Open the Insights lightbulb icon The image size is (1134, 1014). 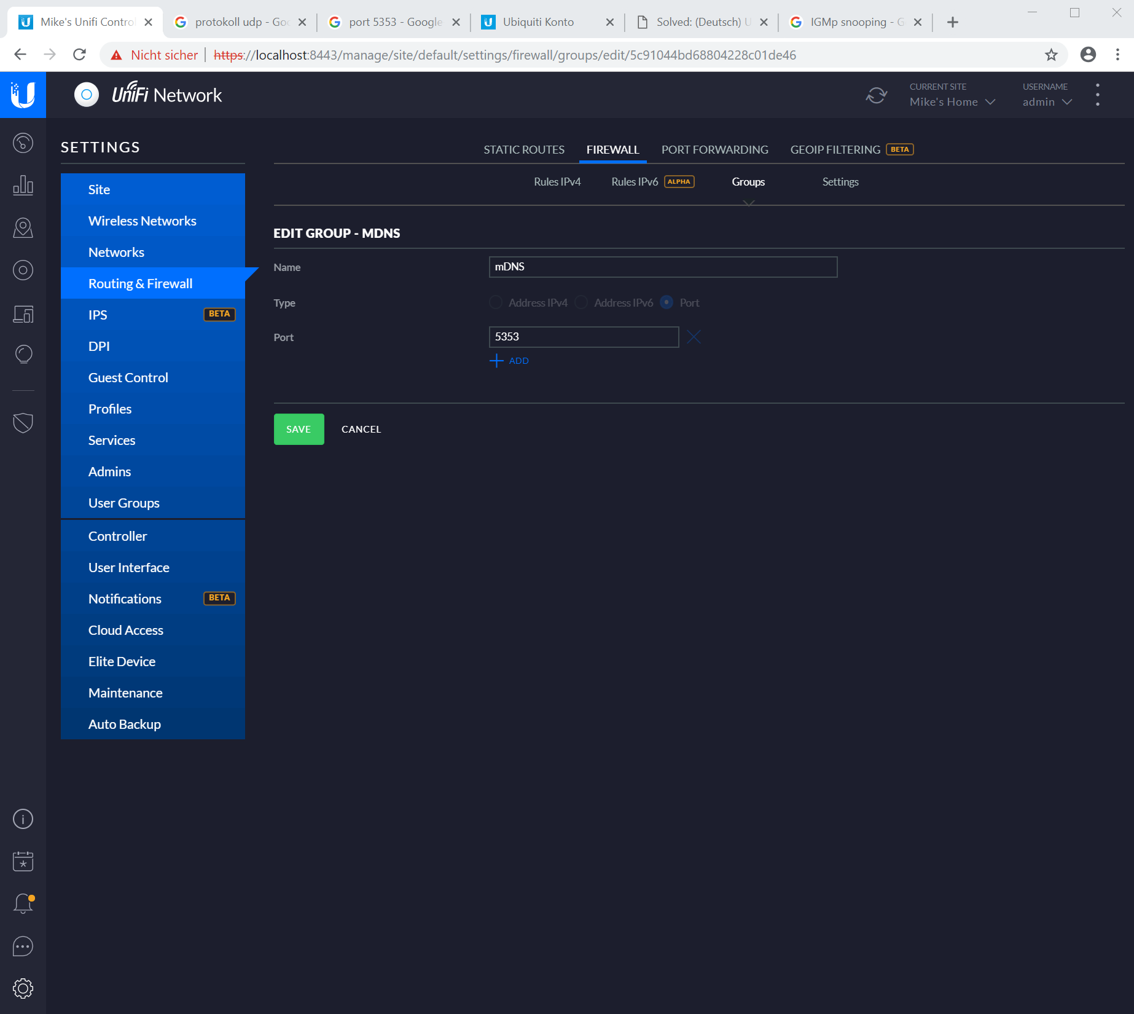23,355
